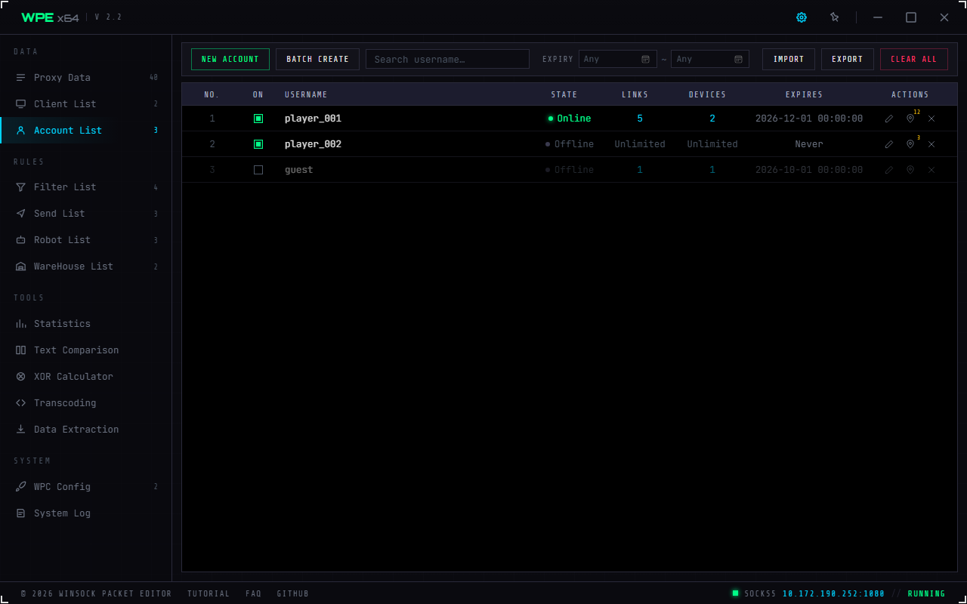967x604 pixels.
Task: Open Text Comparison tool
Action: click(86, 350)
